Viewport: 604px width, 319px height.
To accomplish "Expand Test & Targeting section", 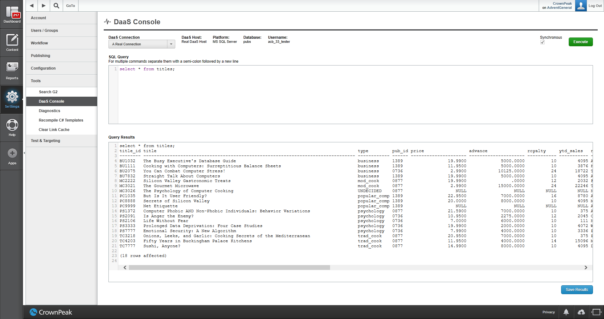I will 61,141.
